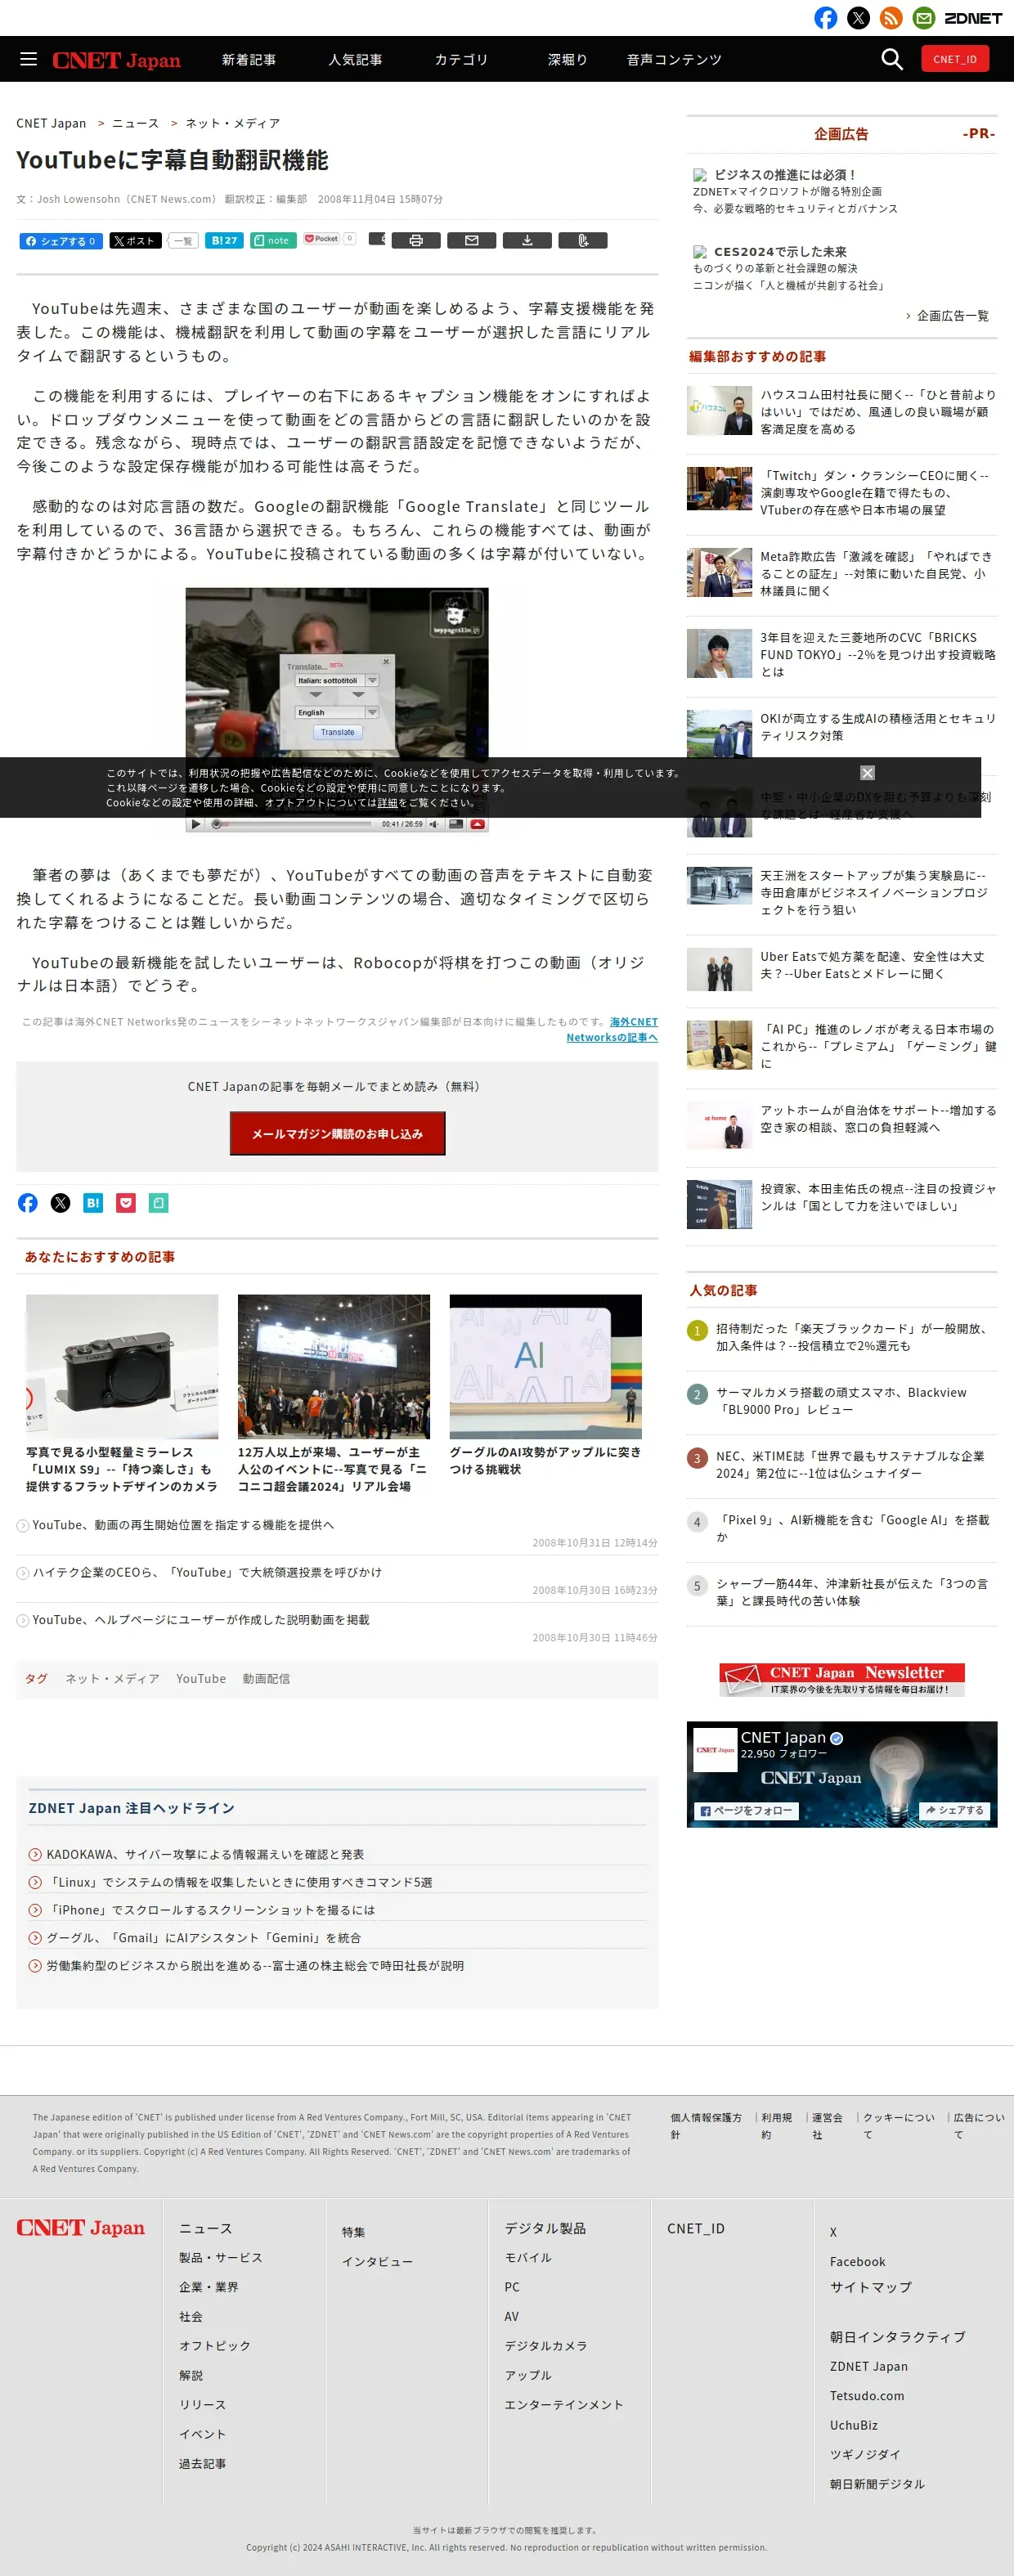The width and height of the screenshot is (1014, 2576).
Task: Open YouTube translate screenshot image
Action: 337,710
